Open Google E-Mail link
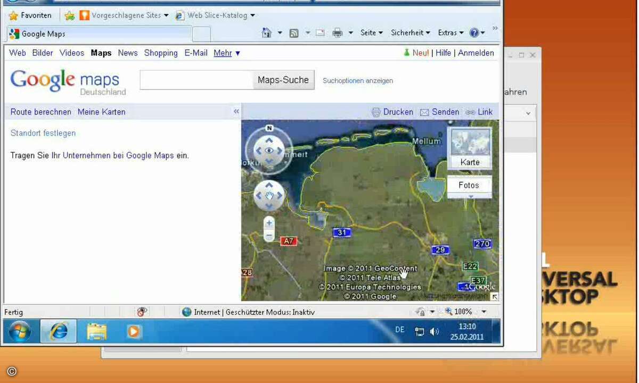This screenshot has height=383, width=639. (196, 53)
